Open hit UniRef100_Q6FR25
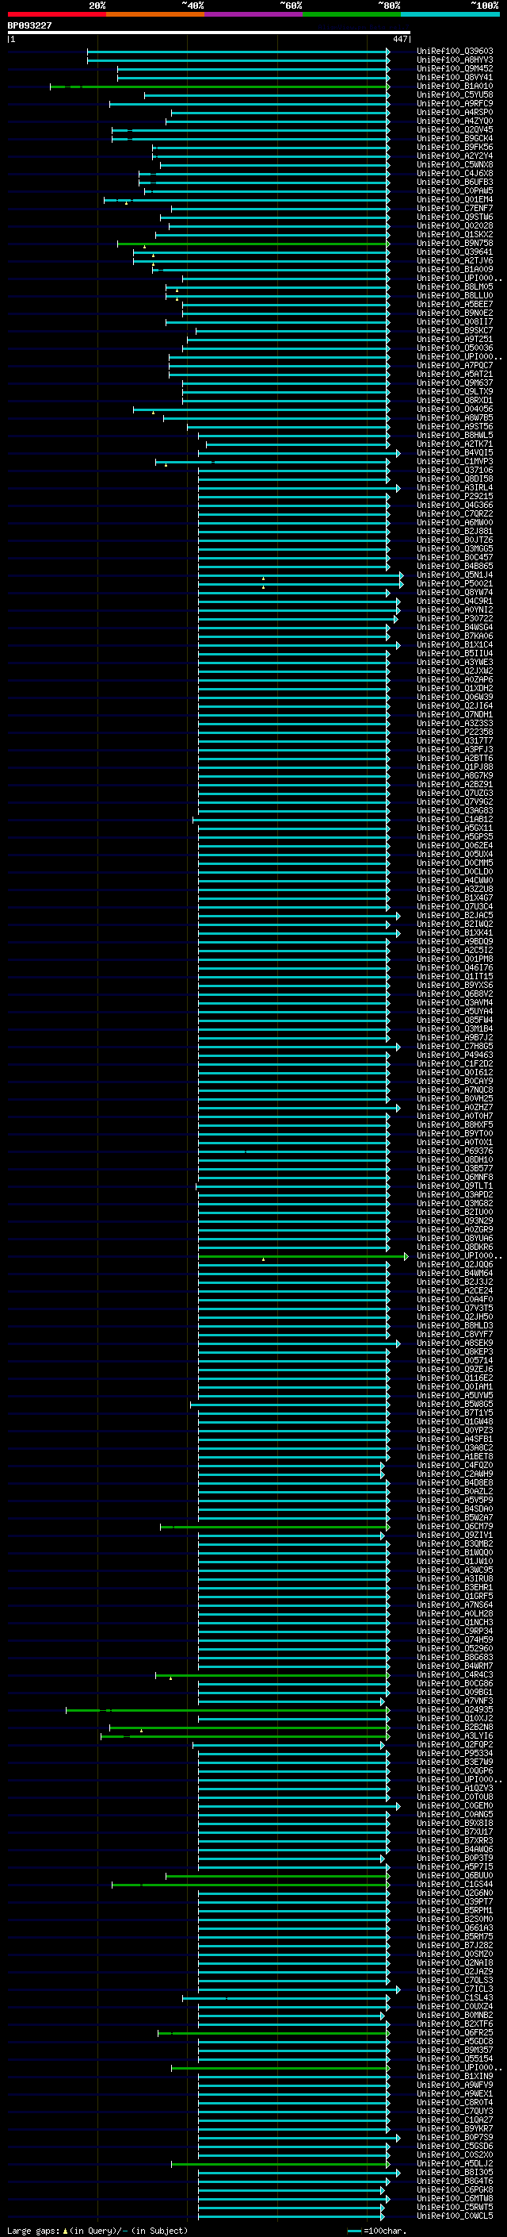The image size is (507, 2237). click(x=454, y=2032)
